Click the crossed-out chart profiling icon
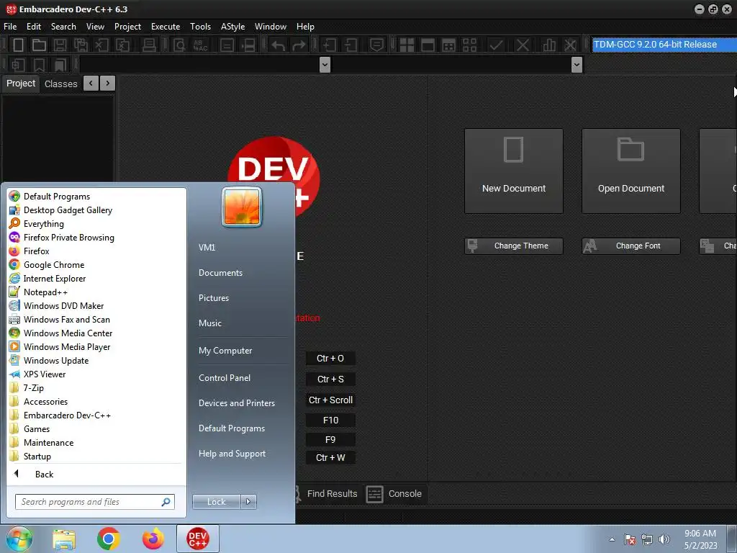This screenshot has width=737, height=553. pos(570,45)
